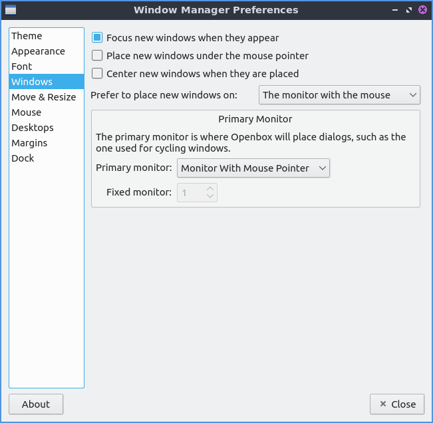Select the Theme section in sidebar

pyautogui.click(x=27, y=36)
